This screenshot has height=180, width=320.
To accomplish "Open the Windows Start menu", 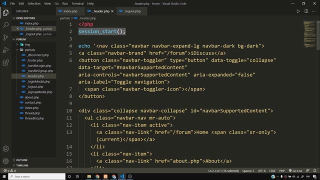I will pos(4,176).
